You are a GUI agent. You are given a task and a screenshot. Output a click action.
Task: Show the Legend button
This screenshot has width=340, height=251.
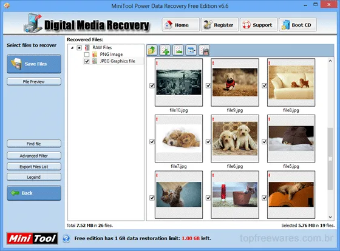pyautogui.click(x=34, y=177)
